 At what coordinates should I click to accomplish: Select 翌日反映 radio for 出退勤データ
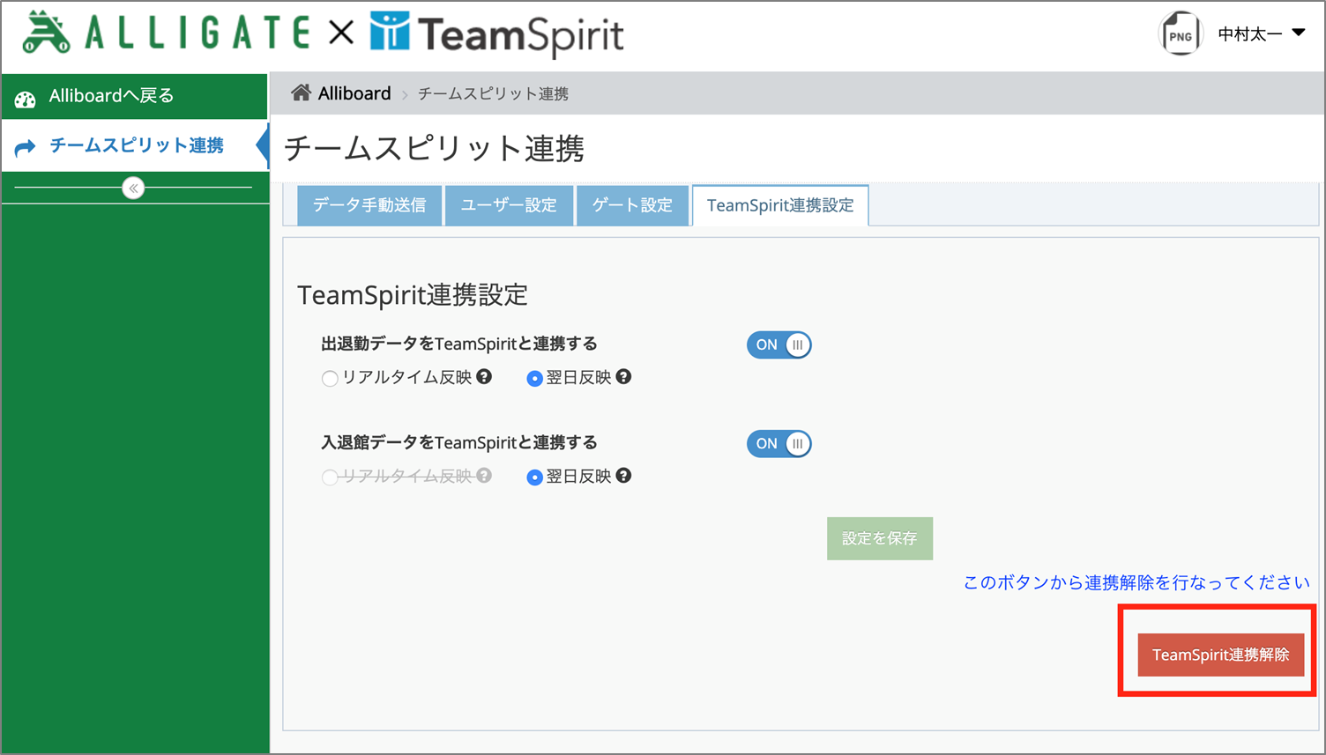point(534,379)
